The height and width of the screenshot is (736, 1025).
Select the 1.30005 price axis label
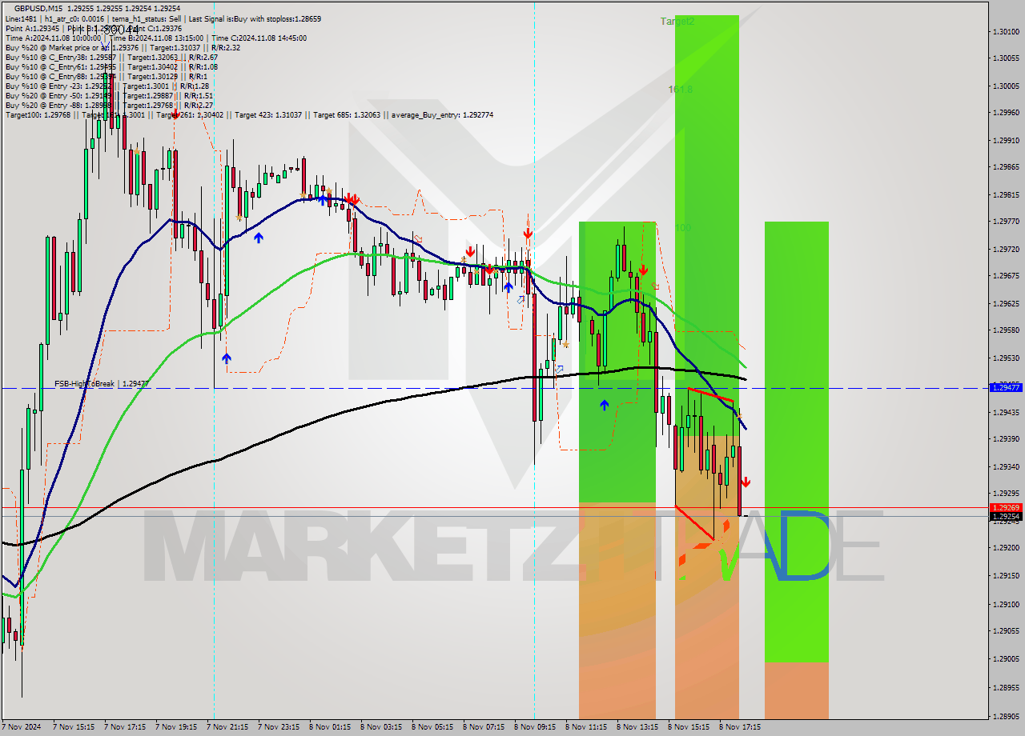tap(1006, 86)
